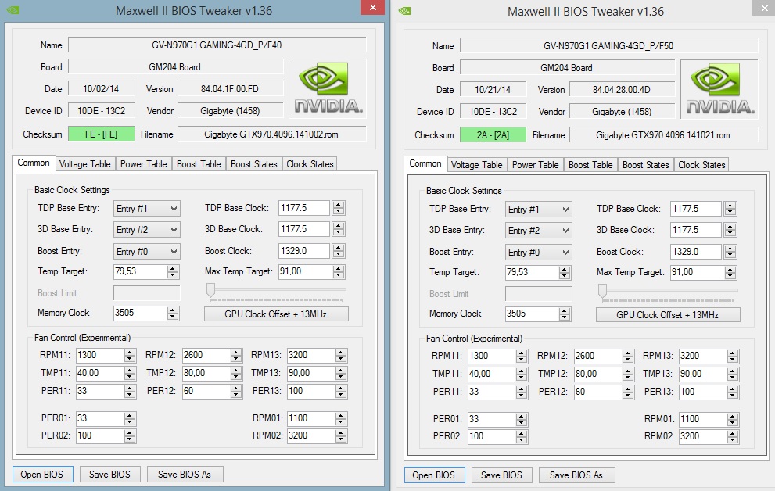Click Boost Clock stepper in right window

[730, 252]
